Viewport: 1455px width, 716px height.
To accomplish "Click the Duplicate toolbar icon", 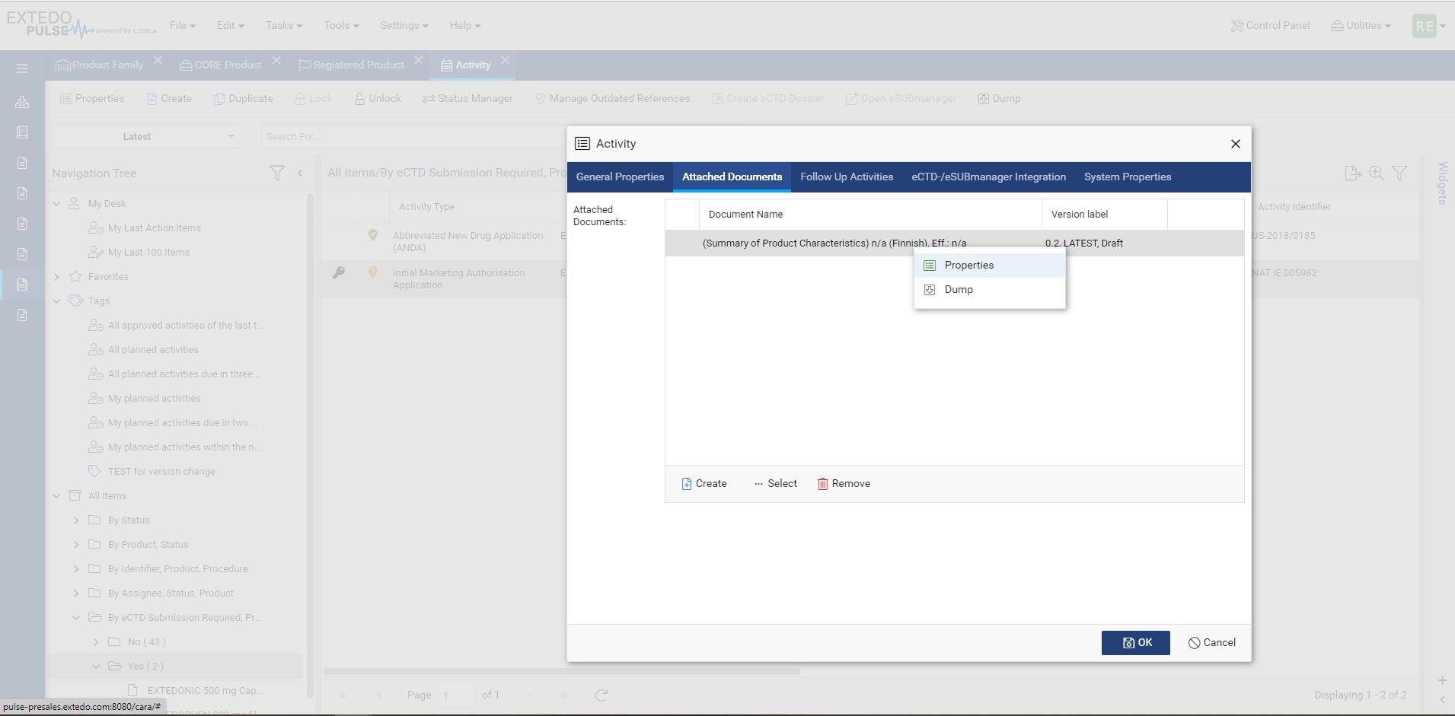I will 243,98.
